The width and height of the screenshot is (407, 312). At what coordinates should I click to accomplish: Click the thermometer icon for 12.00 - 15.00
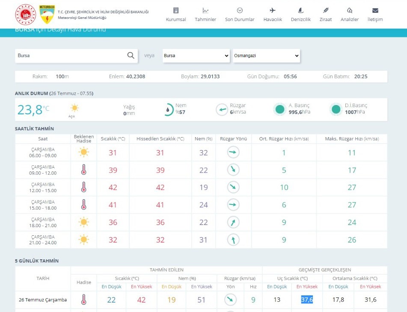tap(83, 187)
